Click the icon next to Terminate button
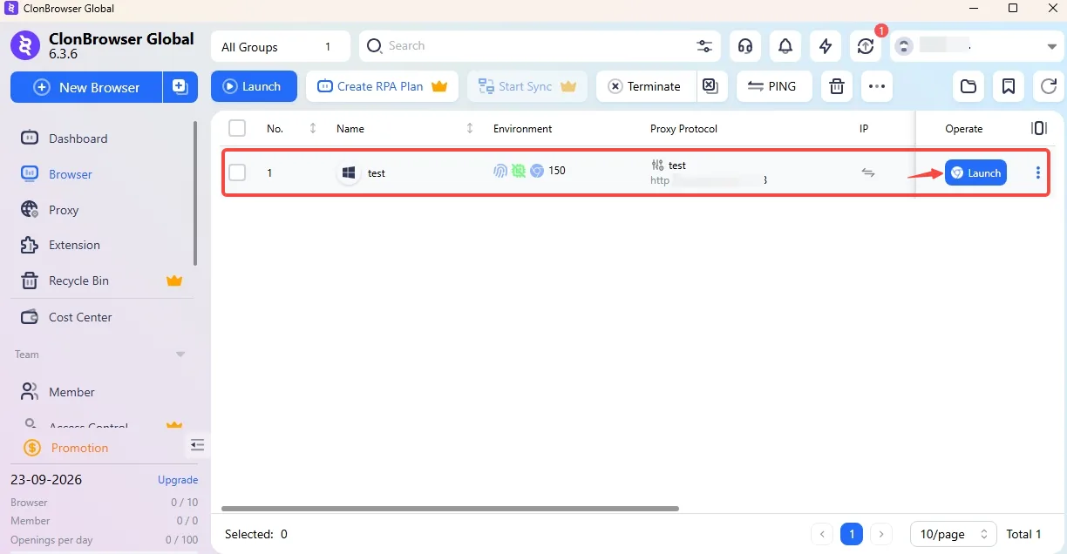This screenshot has height=554, width=1067. tap(710, 86)
